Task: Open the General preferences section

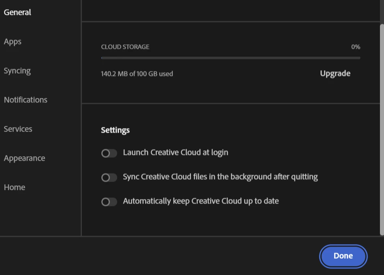Action: click(x=17, y=12)
